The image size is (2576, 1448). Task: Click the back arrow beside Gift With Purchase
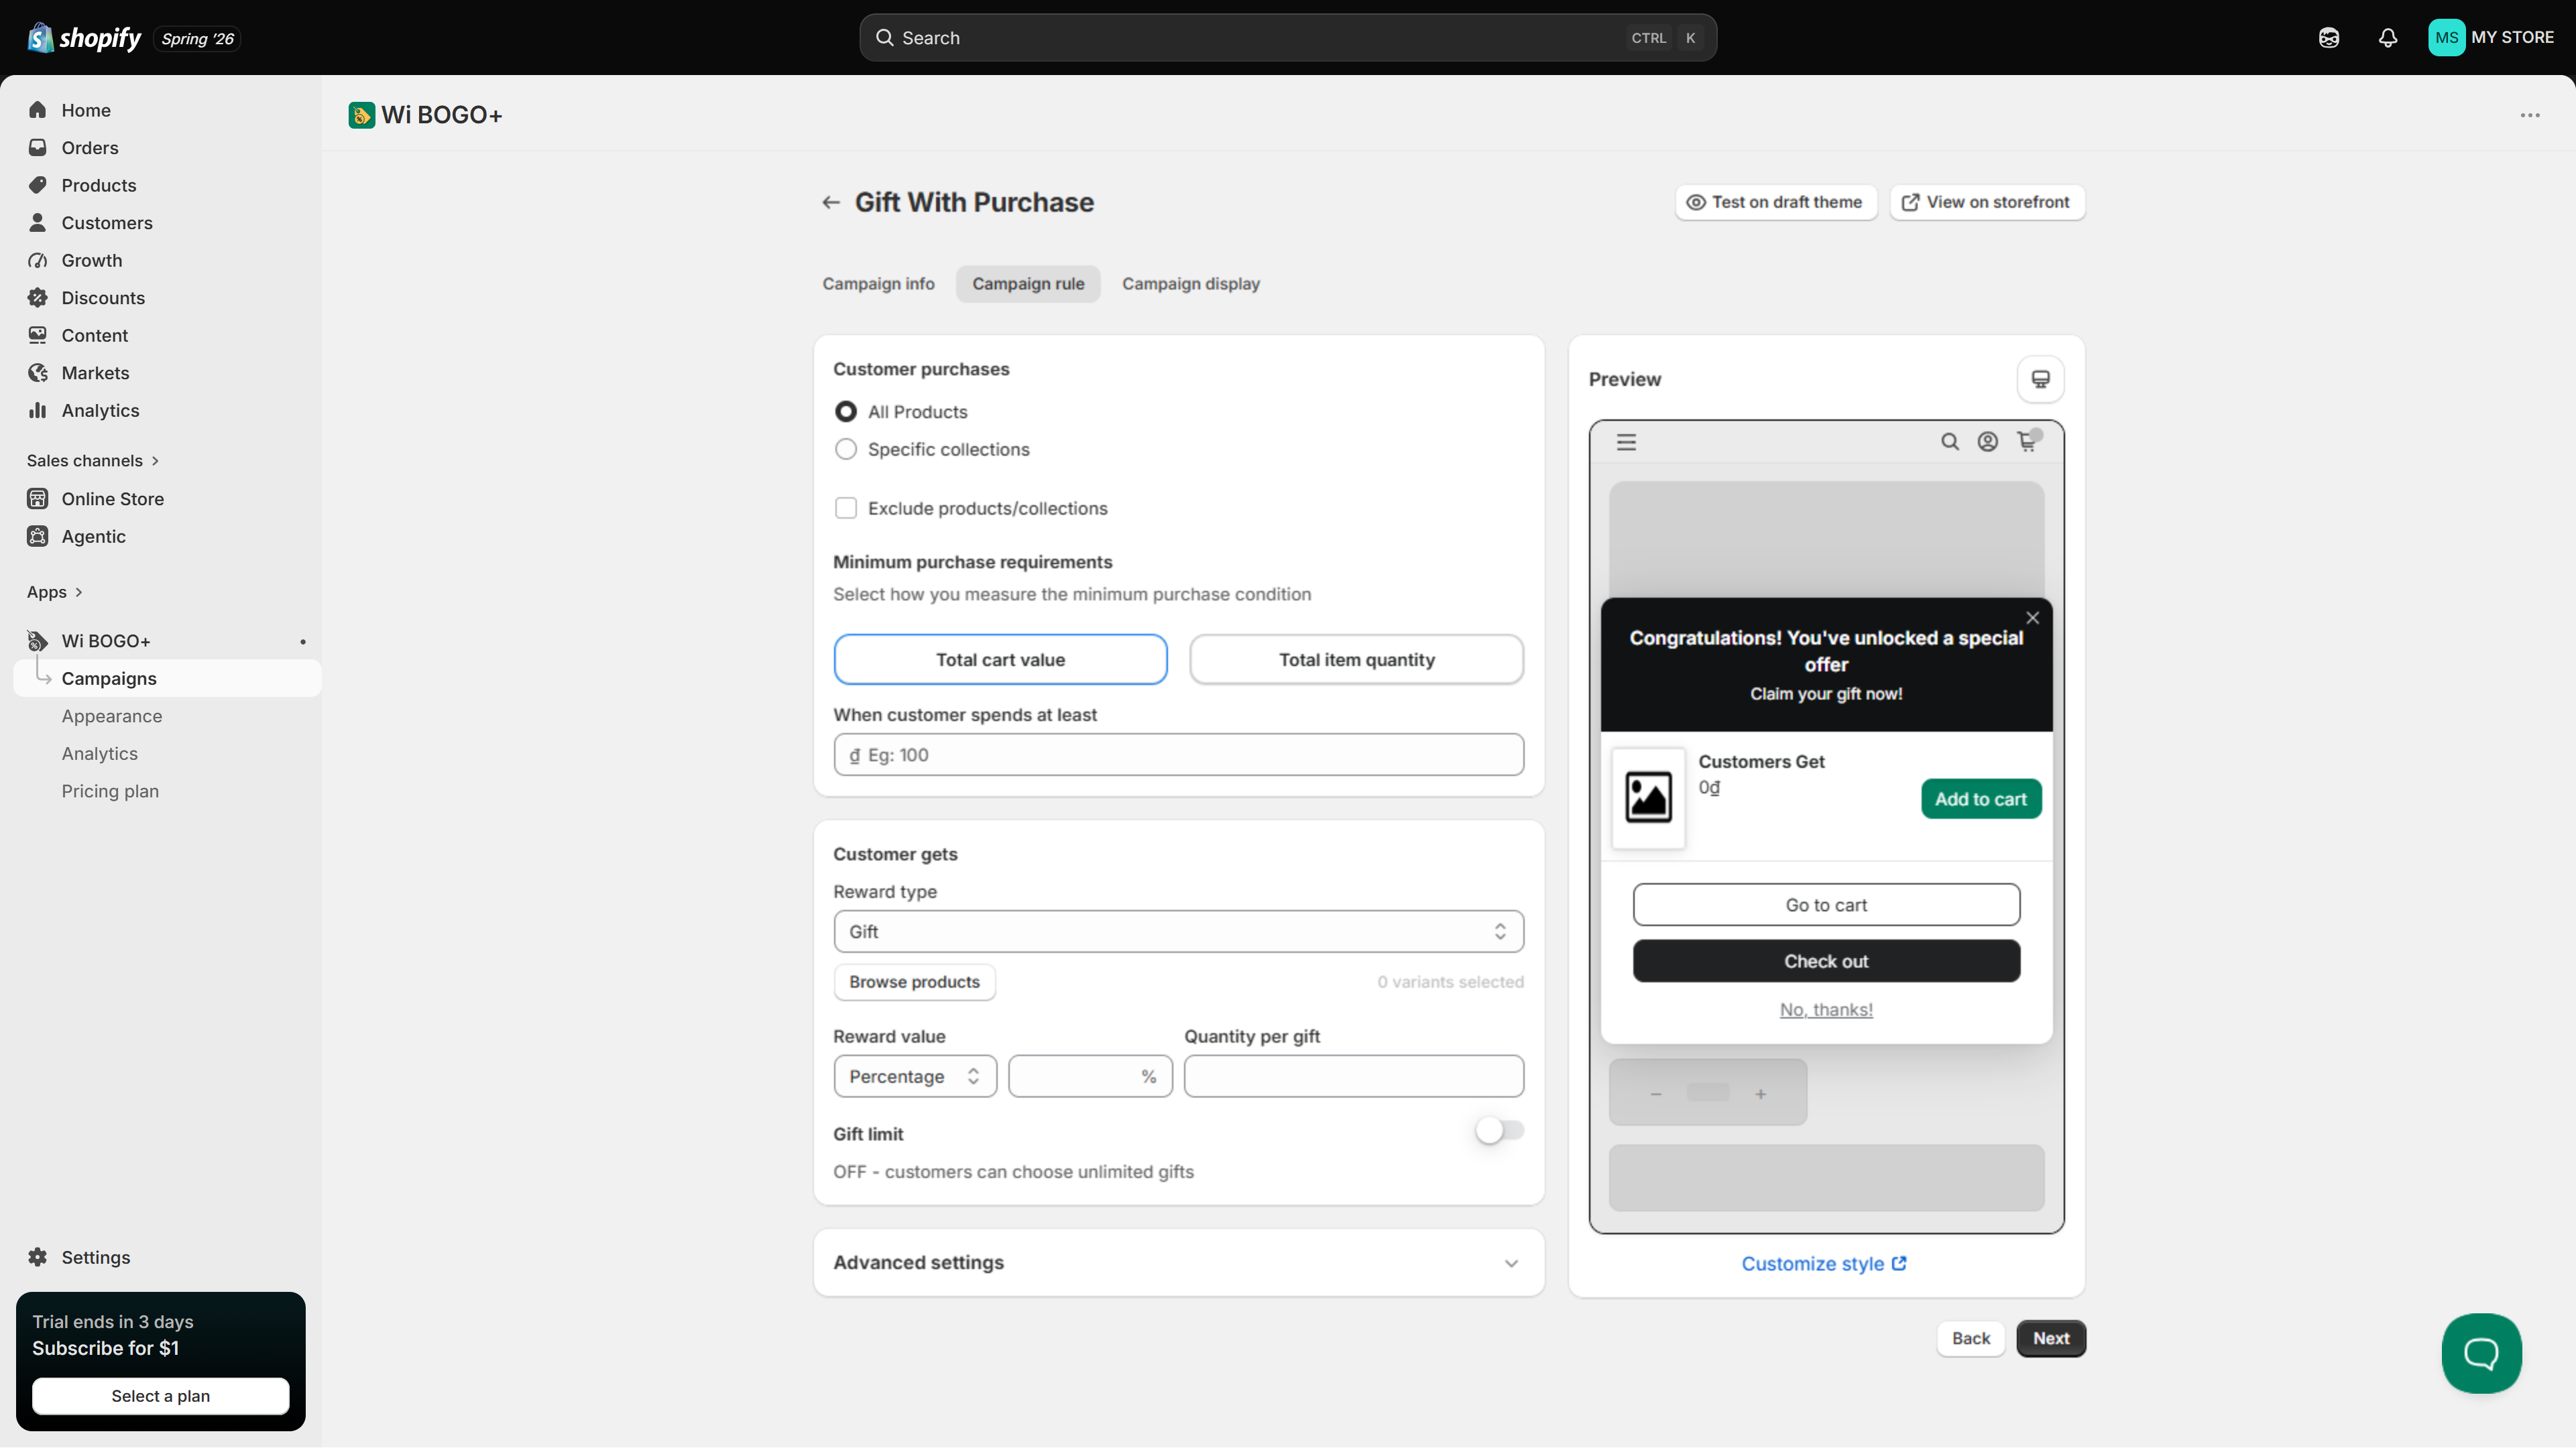point(831,203)
